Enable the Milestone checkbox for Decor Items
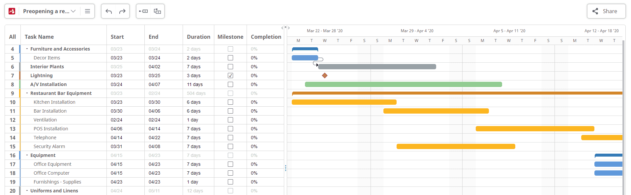 click(x=230, y=58)
